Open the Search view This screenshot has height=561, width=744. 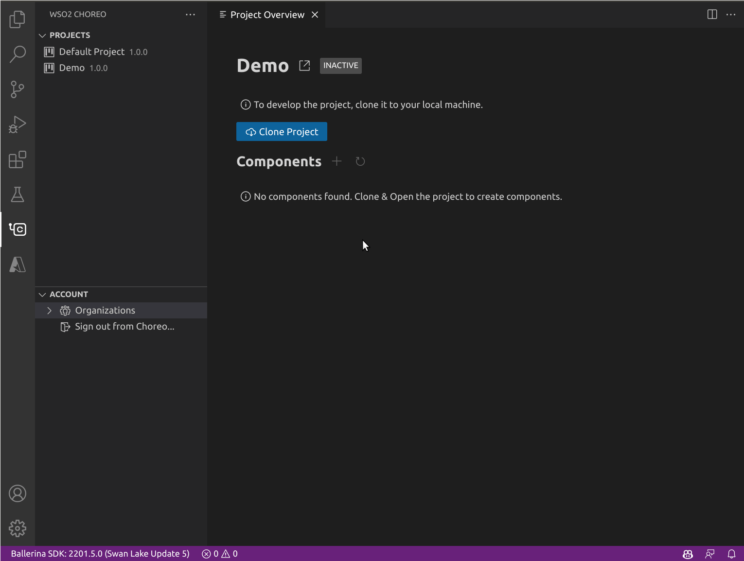pyautogui.click(x=18, y=54)
